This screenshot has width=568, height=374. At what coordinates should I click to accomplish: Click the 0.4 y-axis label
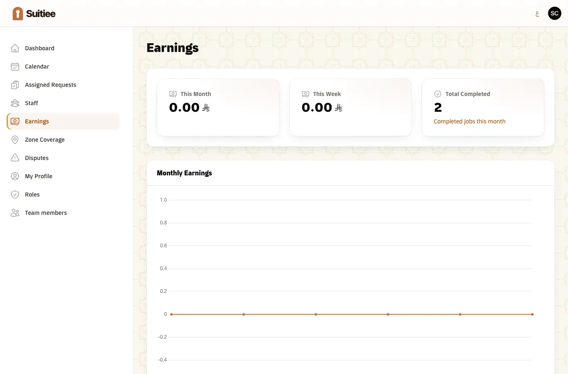pos(163,268)
